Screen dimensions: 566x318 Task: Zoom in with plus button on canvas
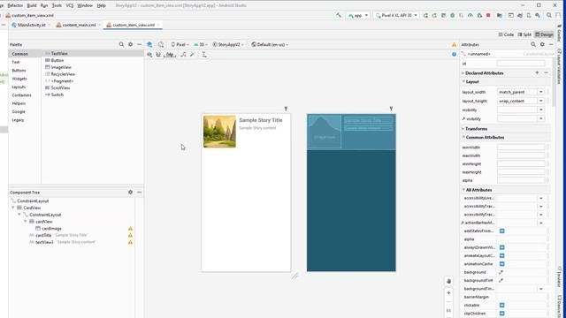448,292
